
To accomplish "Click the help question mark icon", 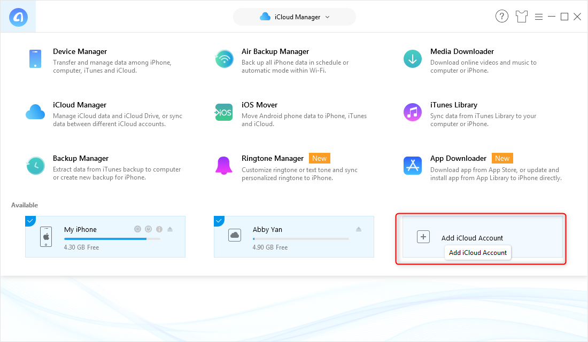I will [502, 17].
